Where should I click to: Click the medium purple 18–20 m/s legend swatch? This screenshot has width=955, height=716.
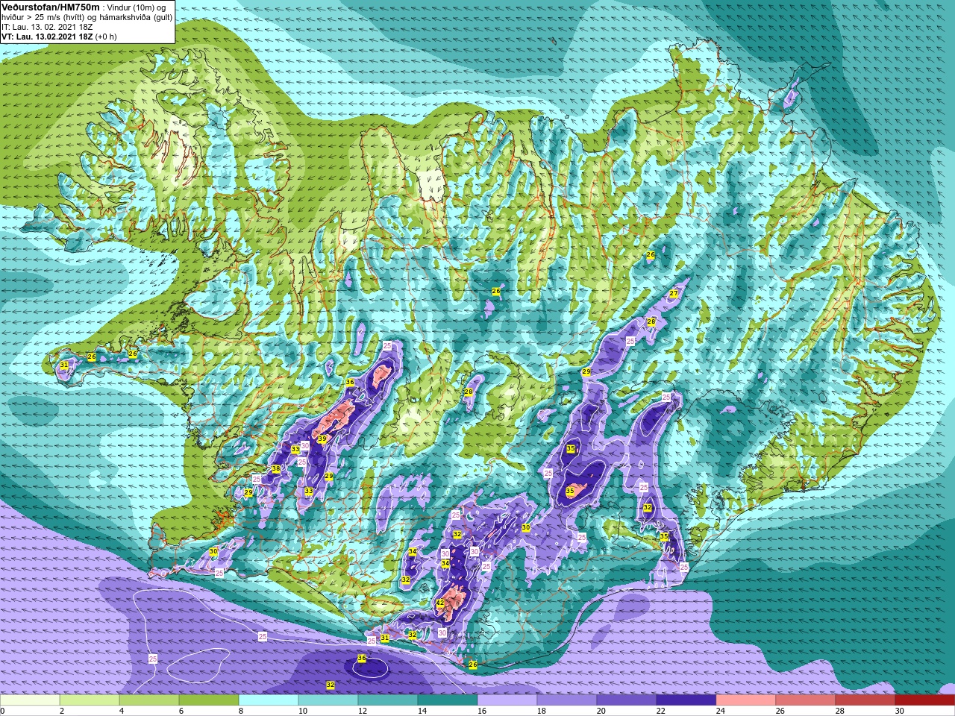tap(567, 700)
